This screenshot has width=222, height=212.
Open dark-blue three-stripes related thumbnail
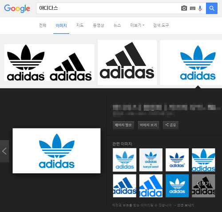[124, 186]
